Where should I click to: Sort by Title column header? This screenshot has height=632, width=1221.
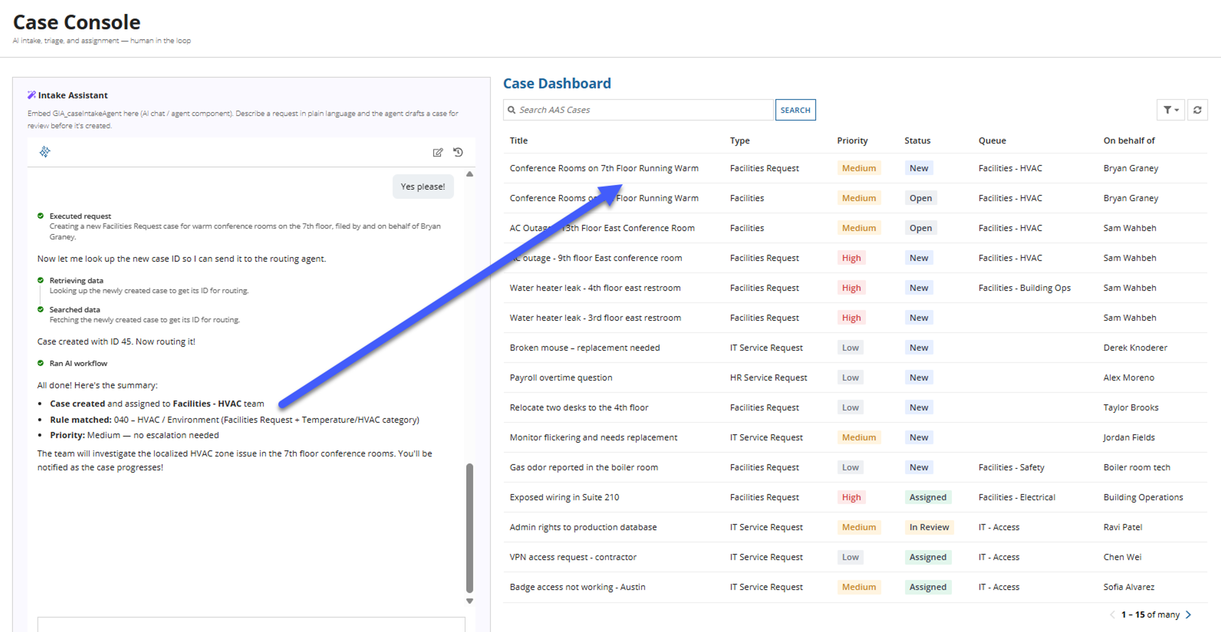(x=518, y=141)
